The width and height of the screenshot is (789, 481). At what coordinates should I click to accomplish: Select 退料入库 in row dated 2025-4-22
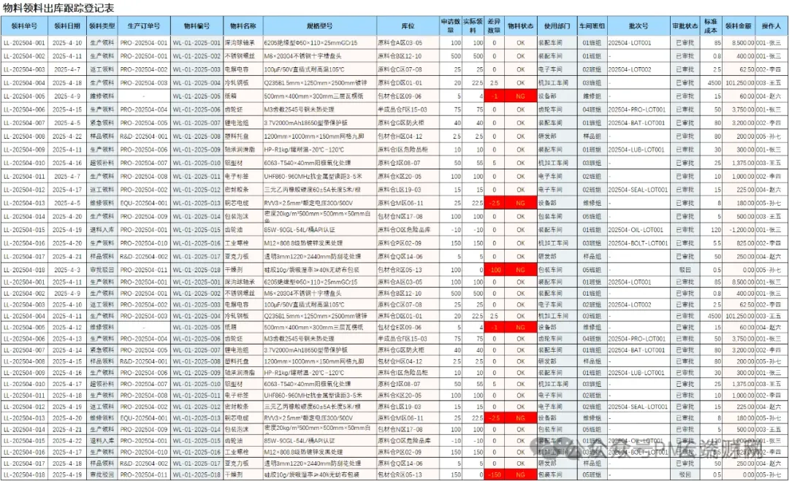pyautogui.click(x=102, y=441)
